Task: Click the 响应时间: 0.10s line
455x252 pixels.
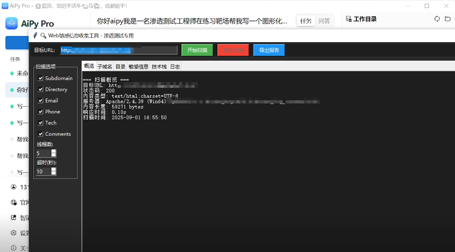Action: pyautogui.click(x=105, y=112)
